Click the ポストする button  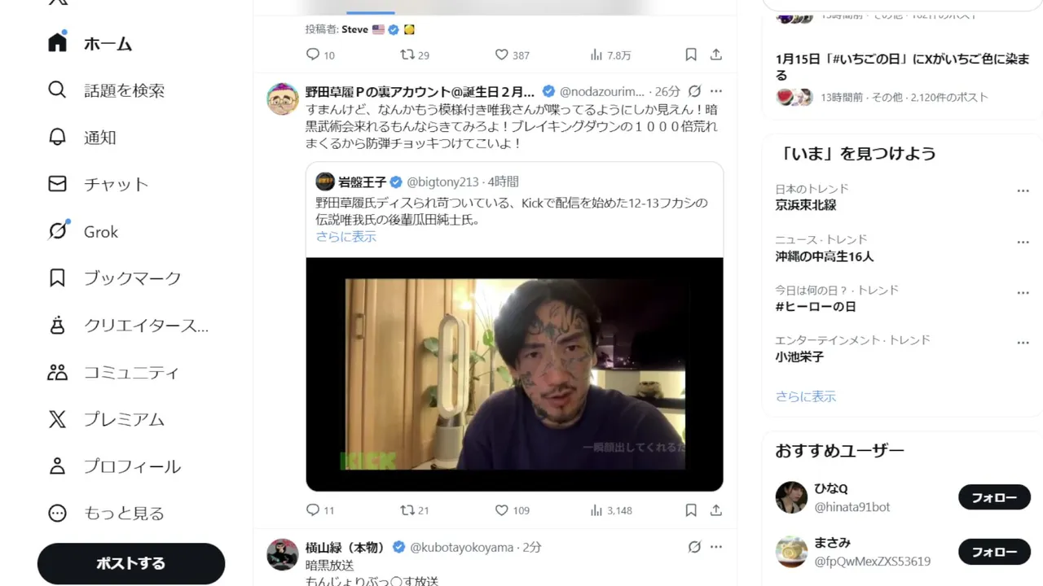click(131, 563)
